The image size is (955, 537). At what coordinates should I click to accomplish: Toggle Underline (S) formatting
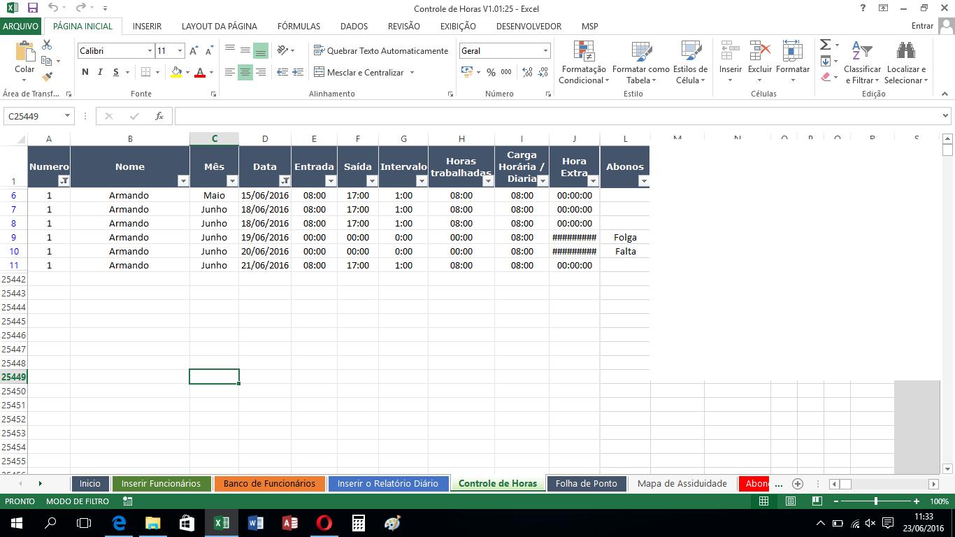[x=116, y=72]
